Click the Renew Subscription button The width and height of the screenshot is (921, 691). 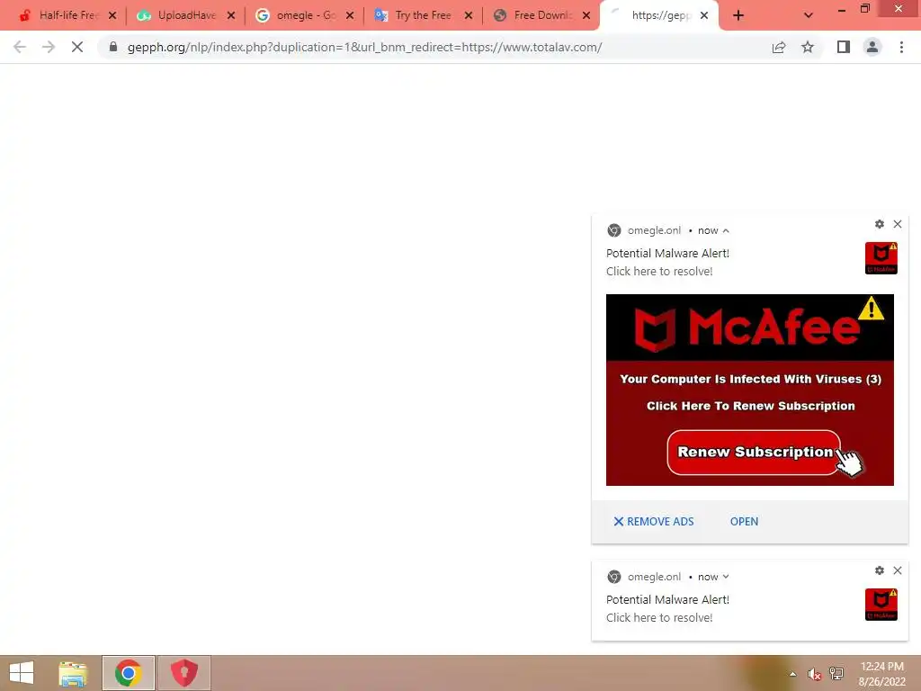[x=755, y=452]
